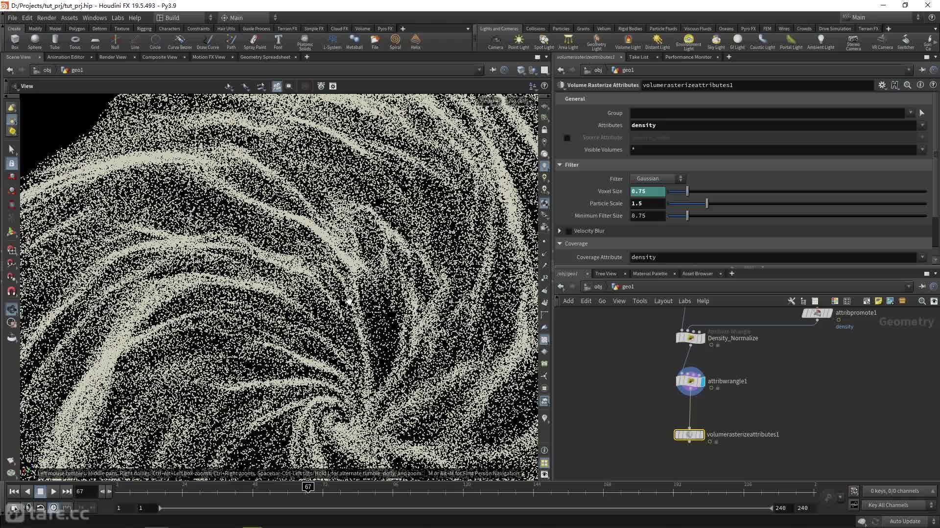The width and height of the screenshot is (940, 528).
Task: Enable the Velocity Blur checkbox
Action: point(568,231)
